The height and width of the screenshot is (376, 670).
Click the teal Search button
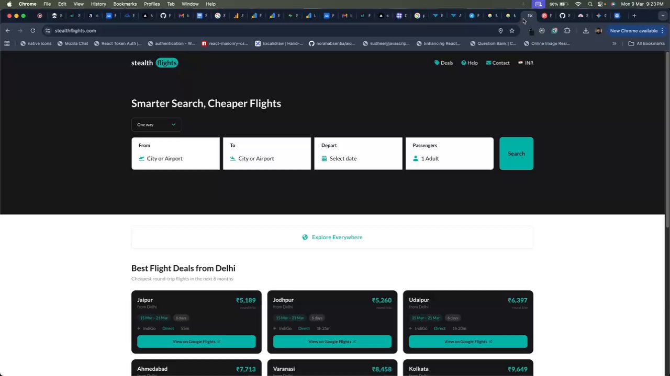pyautogui.click(x=516, y=154)
